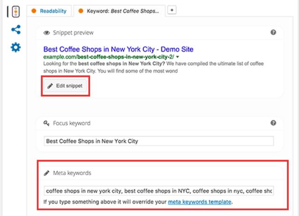Screen dimensions: 299x216
Task: Switch to the Readability tab
Action: tap(52, 10)
